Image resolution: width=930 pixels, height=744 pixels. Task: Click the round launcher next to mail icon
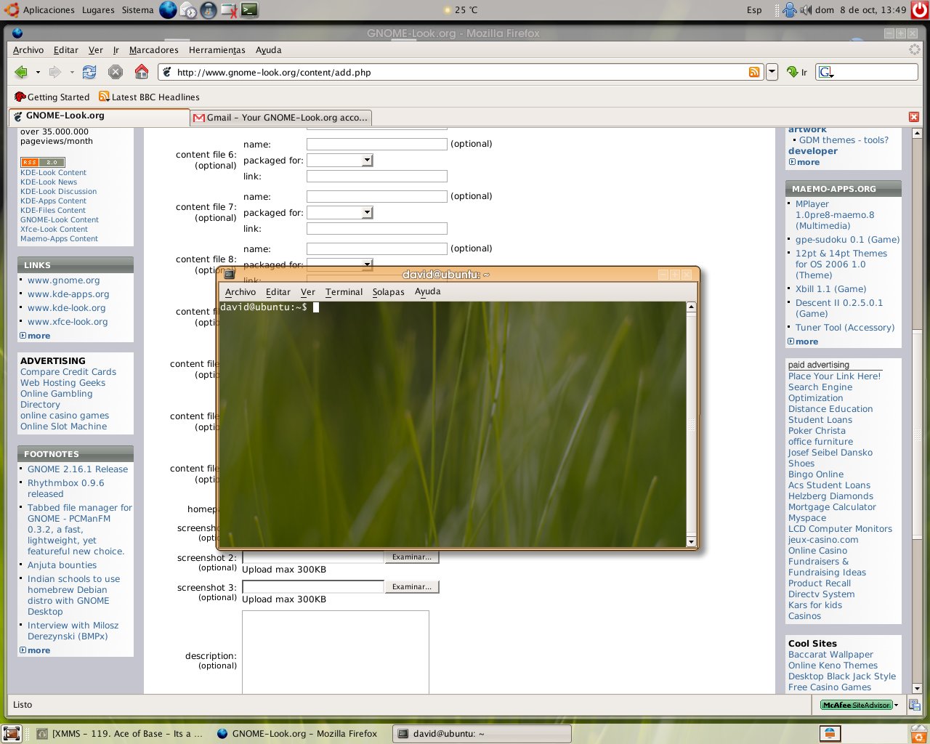(x=209, y=10)
